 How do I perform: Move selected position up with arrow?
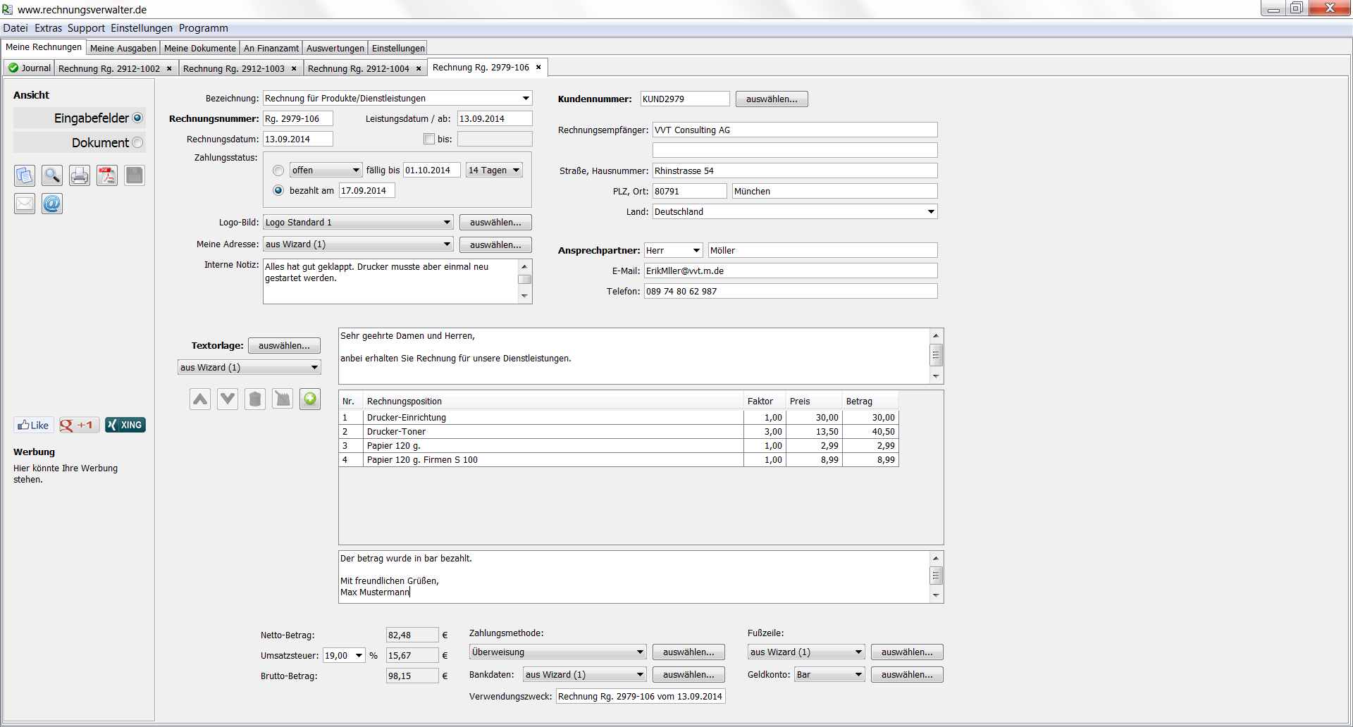200,399
